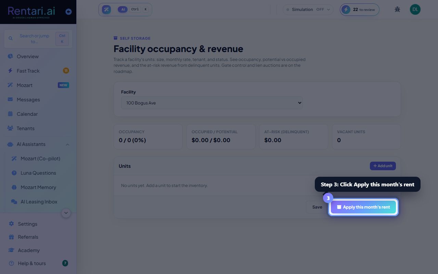Open the Facility dropdown showing 100 Bogus Ave
438x274 pixels.
(x=212, y=103)
